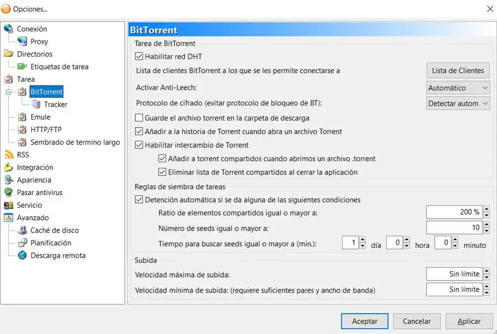Screen dimensions: 497x334
Task: Decrease share ratio percentage spinner
Action: pos(487,215)
